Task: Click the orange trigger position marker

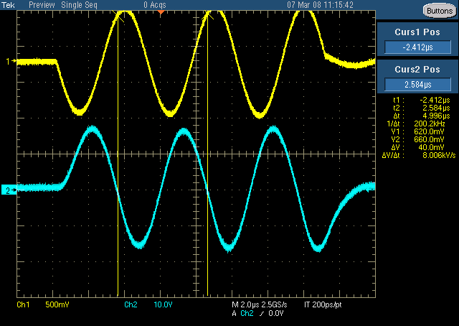Action: tap(161, 12)
